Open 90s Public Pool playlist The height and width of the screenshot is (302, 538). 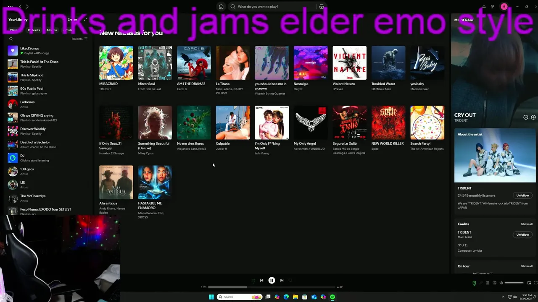47,91
